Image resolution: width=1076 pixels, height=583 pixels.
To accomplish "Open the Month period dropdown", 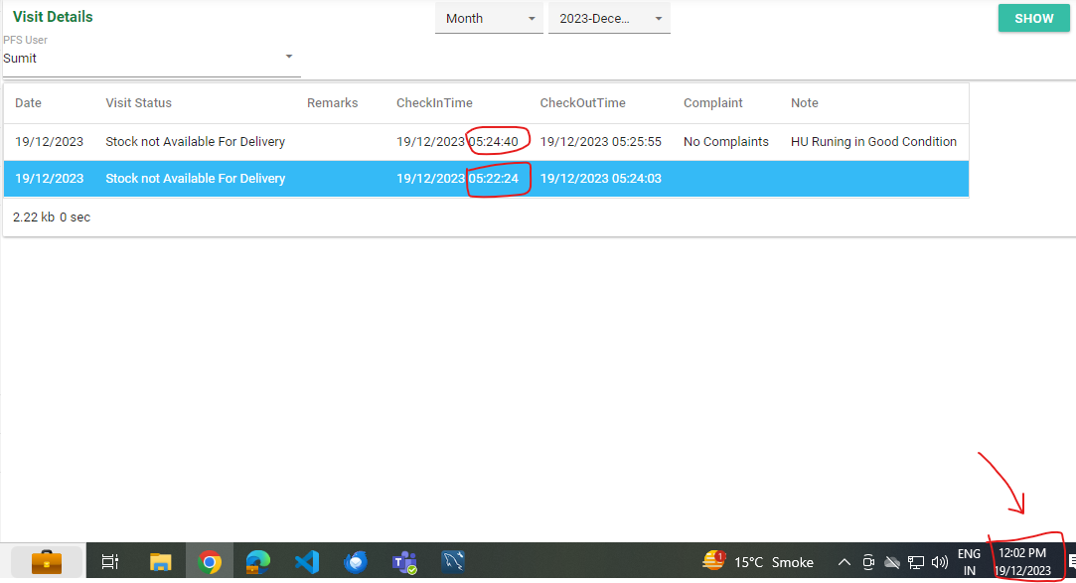I will click(x=489, y=19).
